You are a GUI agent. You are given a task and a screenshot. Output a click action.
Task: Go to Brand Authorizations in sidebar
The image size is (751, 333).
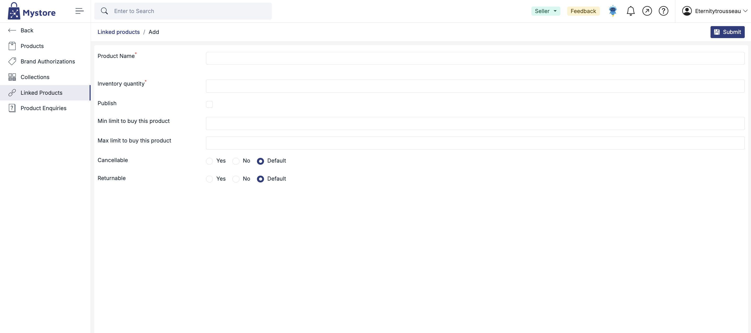point(48,62)
